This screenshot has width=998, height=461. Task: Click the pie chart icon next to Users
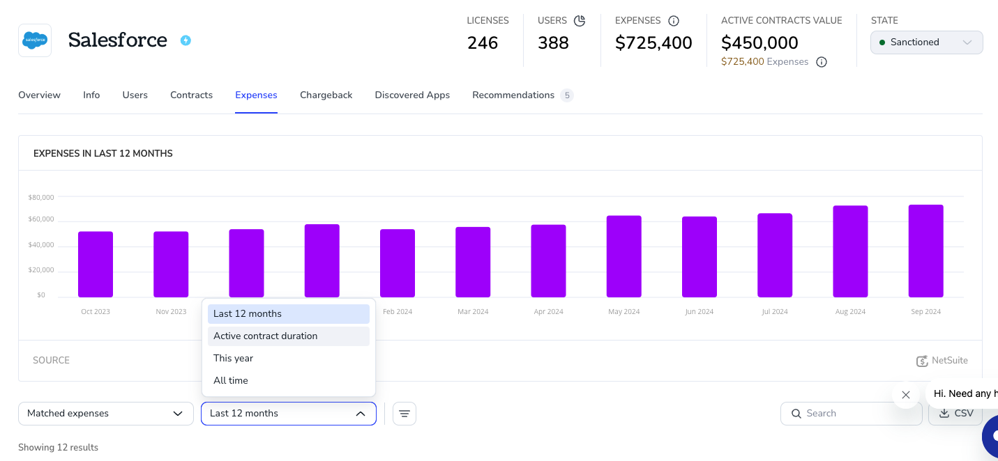580,21
